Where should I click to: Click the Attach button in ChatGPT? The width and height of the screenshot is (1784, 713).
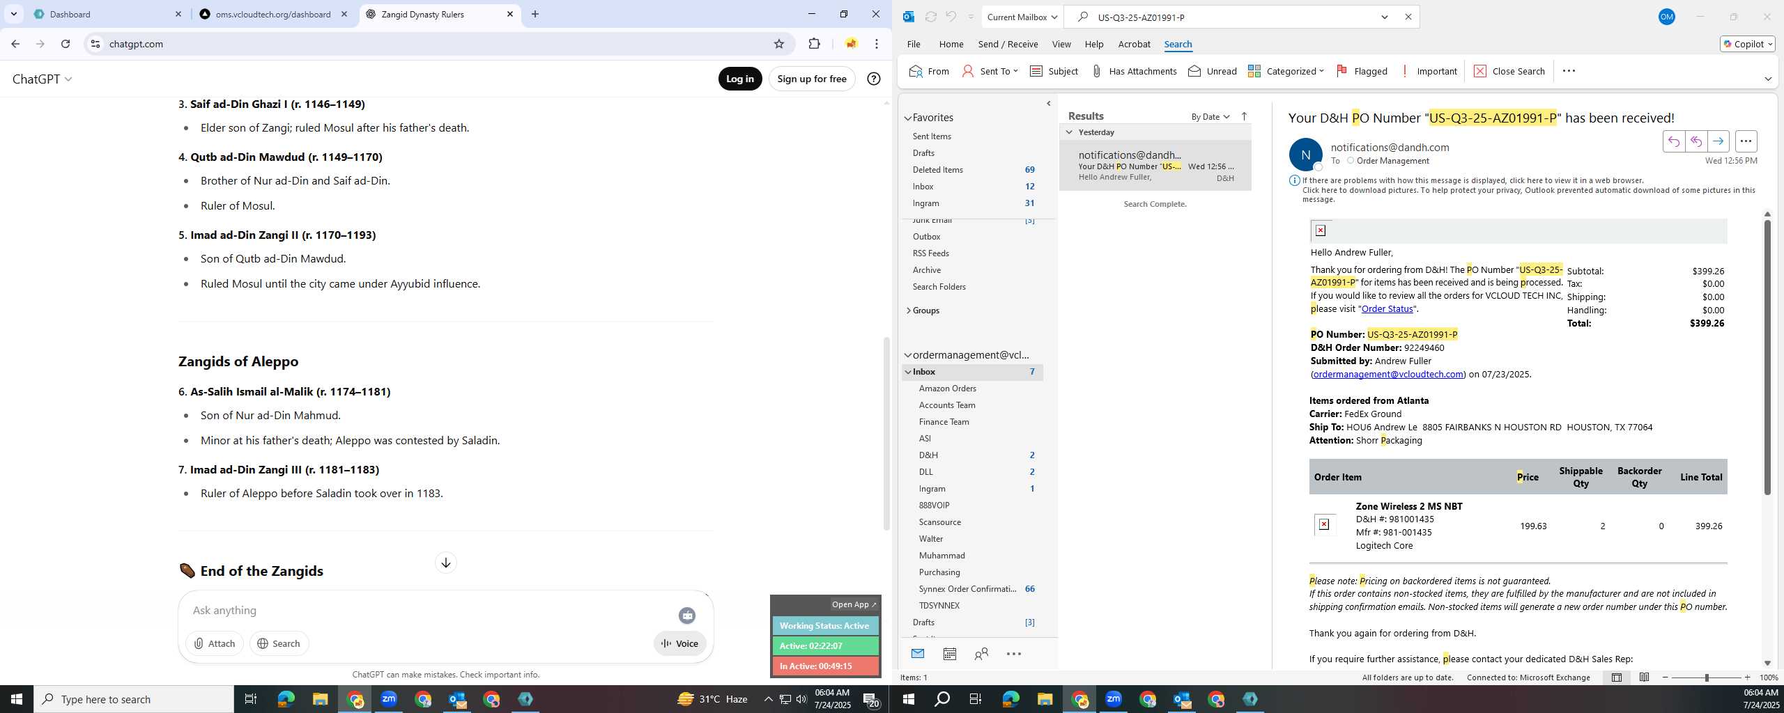click(215, 643)
